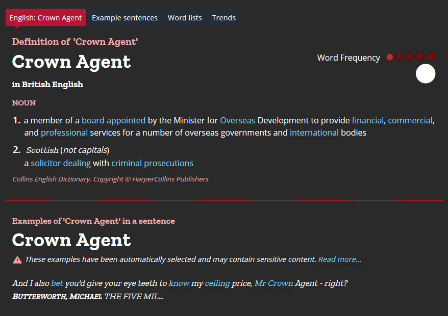Follow the 'Crown' link in example sentence
448x316 pixels.
(280, 283)
